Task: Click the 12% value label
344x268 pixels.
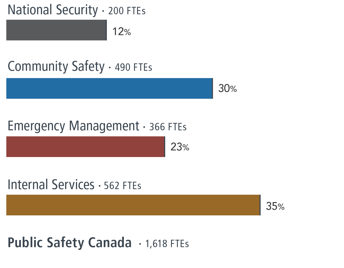Action: pos(122,32)
